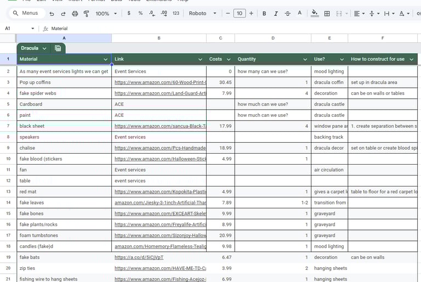Viewport: 421px width, 282px height.
Task: Increase font size with plus button
Action: click(x=251, y=14)
